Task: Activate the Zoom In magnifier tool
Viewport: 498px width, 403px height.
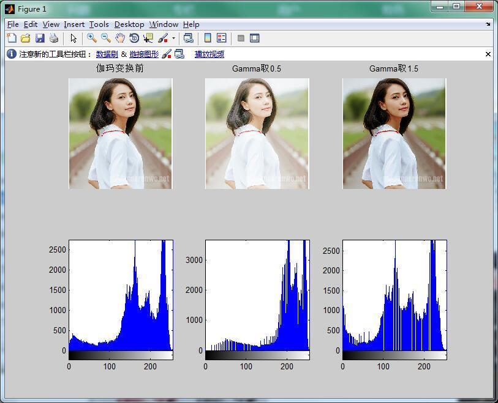Action: [92, 39]
